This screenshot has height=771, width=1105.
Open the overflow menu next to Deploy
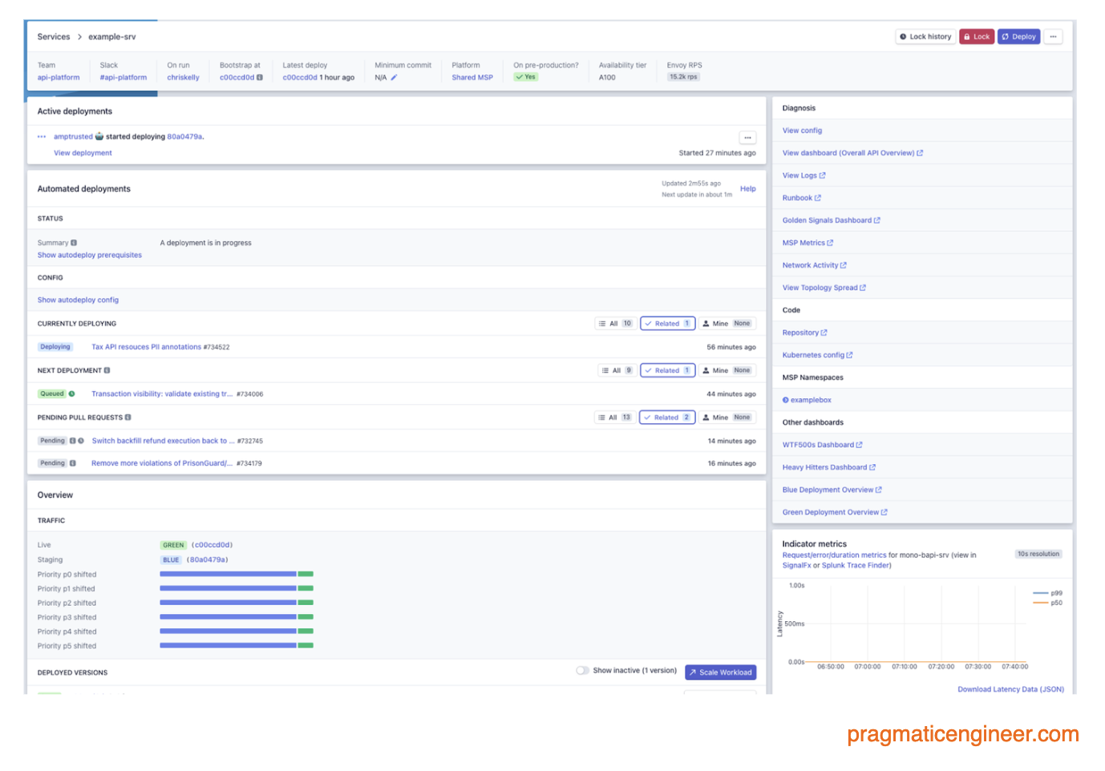pos(1053,36)
